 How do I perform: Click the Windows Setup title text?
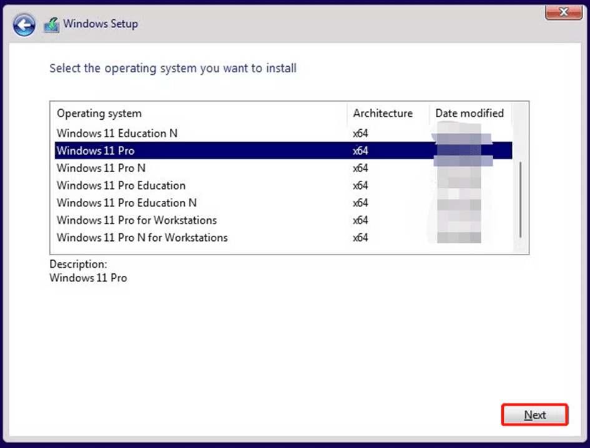pos(101,24)
